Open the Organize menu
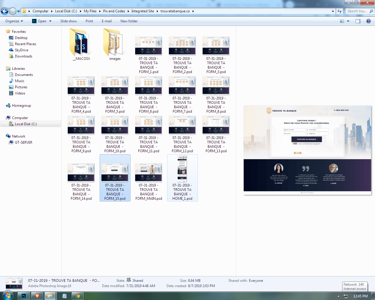This screenshot has height=300, width=375. [14, 21]
